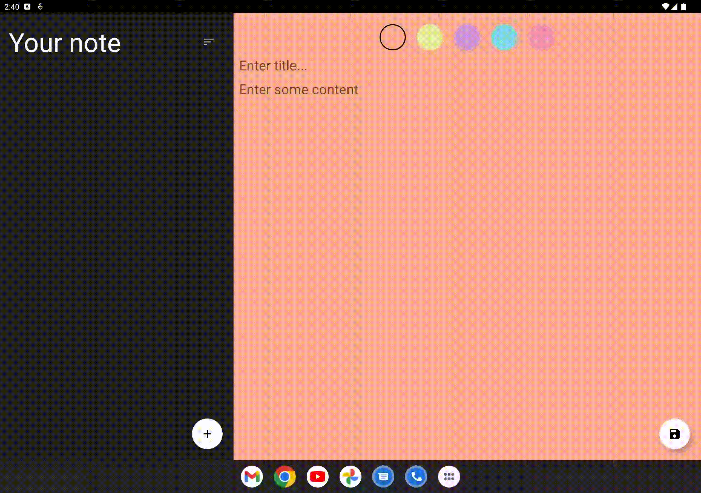Open Phone dialer in dock
The image size is (701, 493).
pyautogui.click(x=416, y=477)
